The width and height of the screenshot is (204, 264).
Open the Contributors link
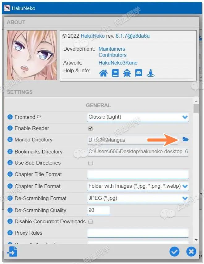113,55
